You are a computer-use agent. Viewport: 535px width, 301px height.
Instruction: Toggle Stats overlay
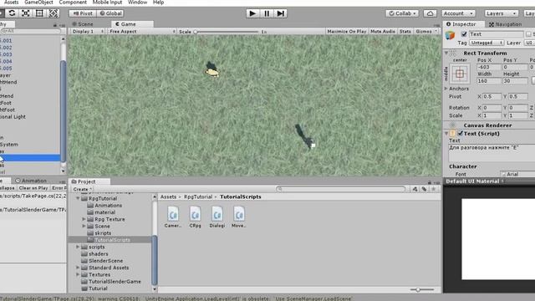pyautogui.click(x=405, y=32)
